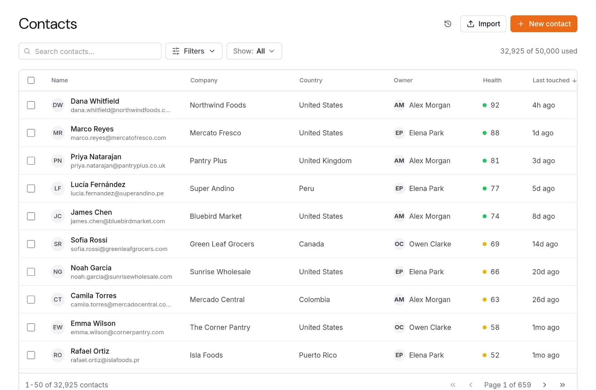596x390 pixels.
Task: Open Lucía Fernández's contact name
Action: (98, 185)
